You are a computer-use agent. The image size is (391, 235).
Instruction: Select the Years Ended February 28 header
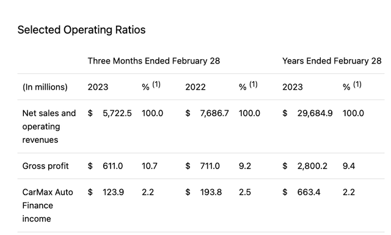click(x=332, y=61)
